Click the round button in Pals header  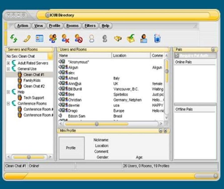pyautogui.click(x=213, y=49)
